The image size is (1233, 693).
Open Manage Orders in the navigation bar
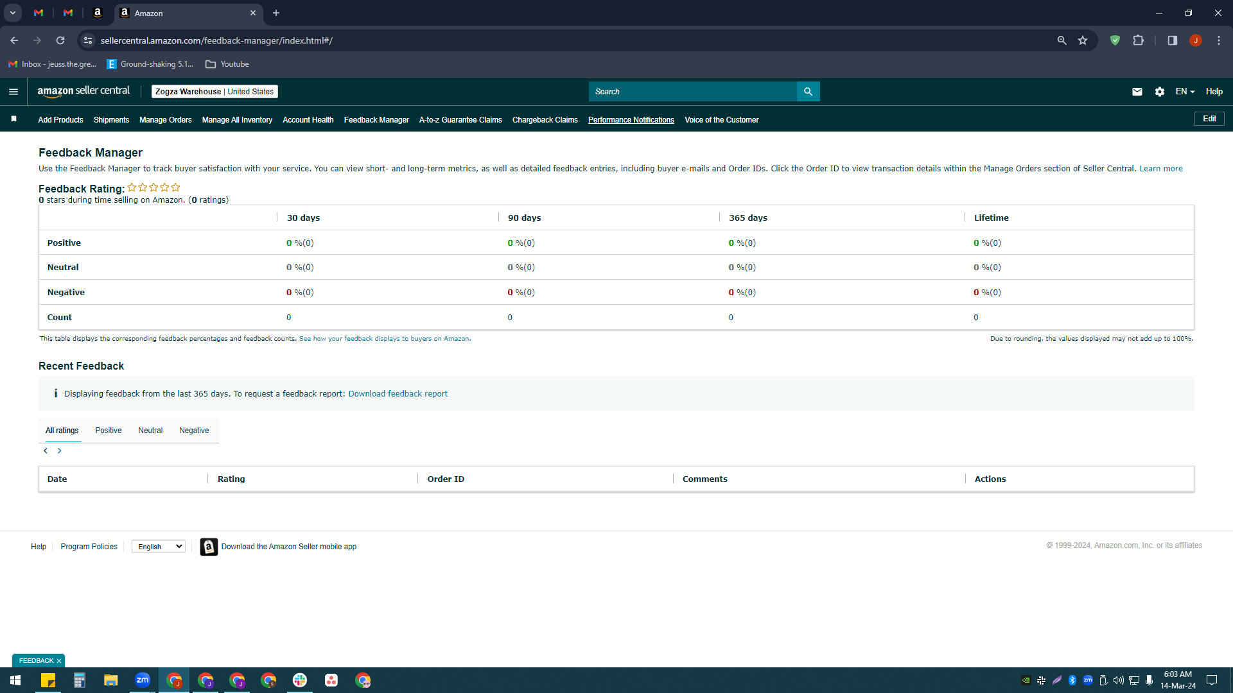click(166, 120)
